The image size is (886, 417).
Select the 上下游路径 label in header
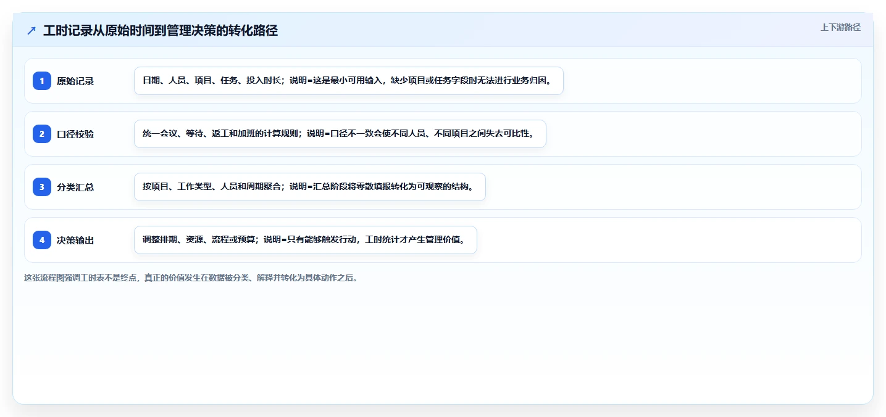point(840,27)
